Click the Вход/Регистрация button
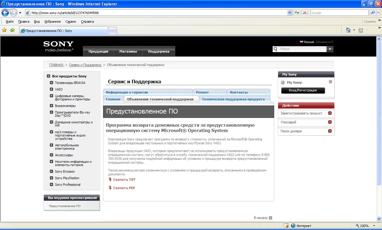The width and height of the screenshot is (382, 230). click(303, 90)
